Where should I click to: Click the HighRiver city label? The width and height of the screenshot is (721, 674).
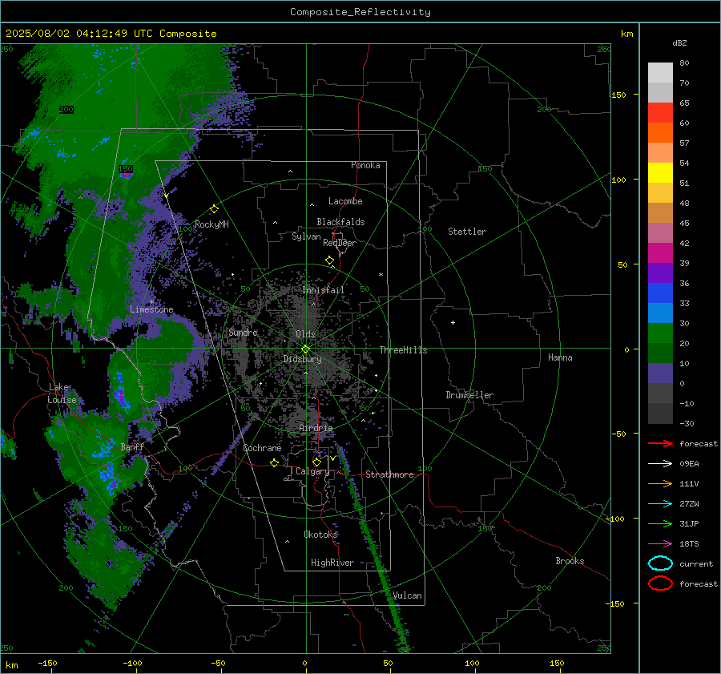[332, 563]
